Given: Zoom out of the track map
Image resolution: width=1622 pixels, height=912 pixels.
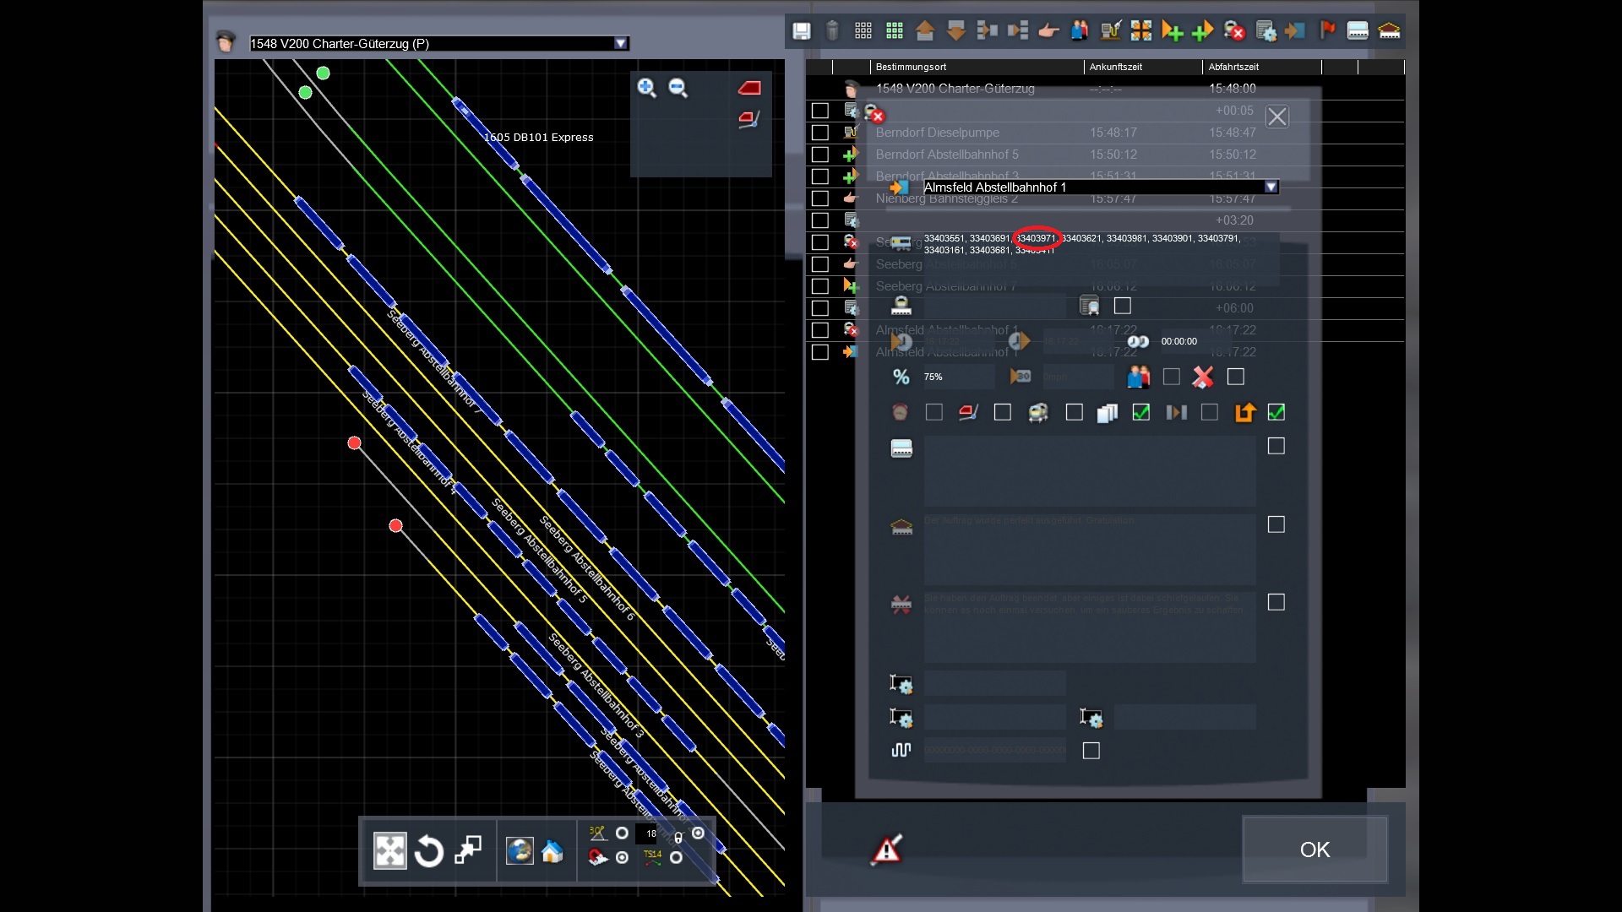Looking at the screenshot, I should [x=678, y=88].
